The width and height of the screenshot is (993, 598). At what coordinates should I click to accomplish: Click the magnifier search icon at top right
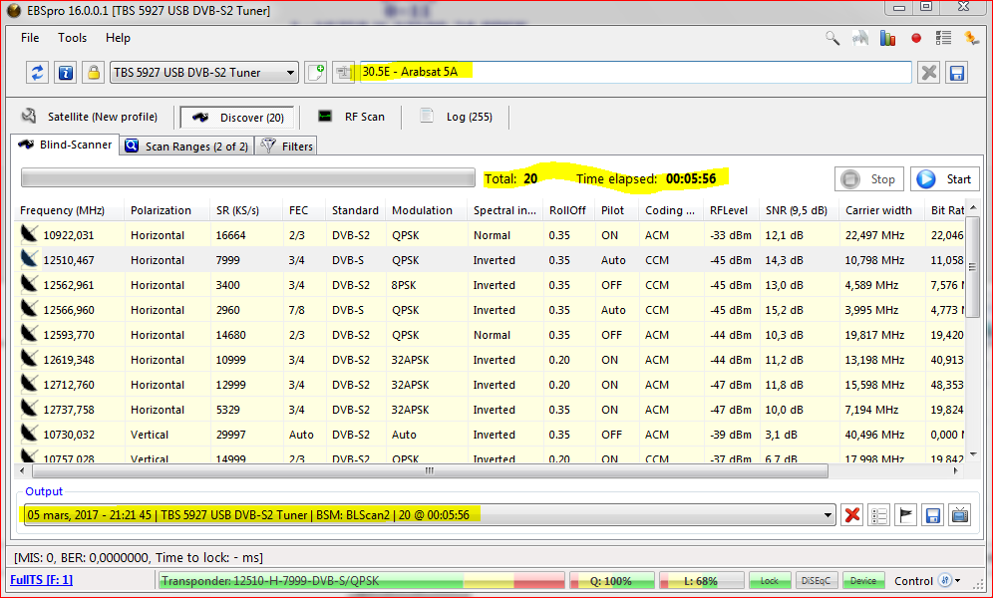tap(832, 38)
